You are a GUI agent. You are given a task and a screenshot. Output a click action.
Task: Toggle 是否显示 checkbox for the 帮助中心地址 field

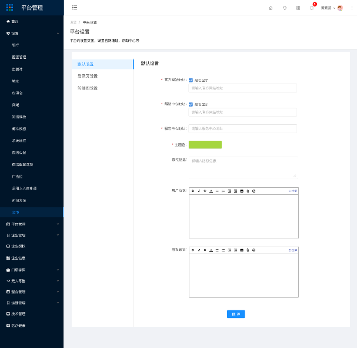coord(191,104)
